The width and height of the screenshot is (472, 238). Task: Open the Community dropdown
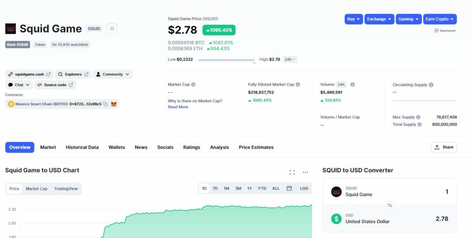[x=112, y=74]
